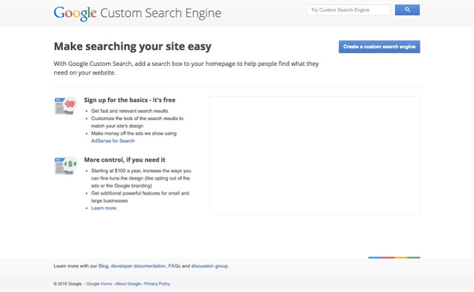
Task: Click the Custom Search Engine title text
Action: point(161,14)
